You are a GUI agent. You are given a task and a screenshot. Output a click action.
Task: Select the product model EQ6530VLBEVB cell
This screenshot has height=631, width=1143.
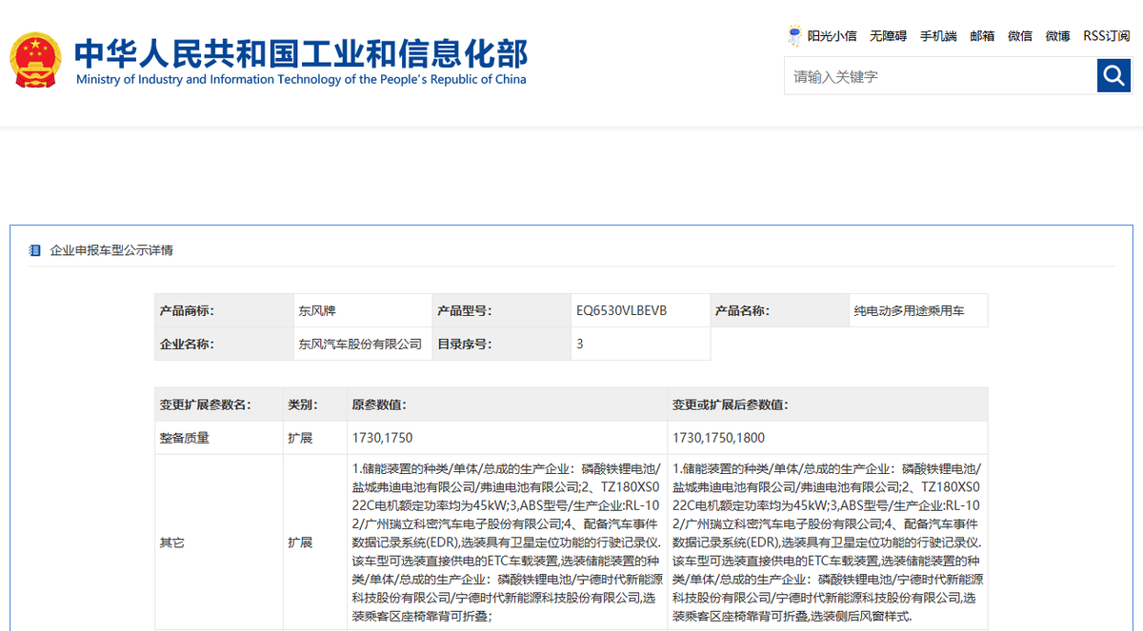pyautogui.click(x=621, y=310)
